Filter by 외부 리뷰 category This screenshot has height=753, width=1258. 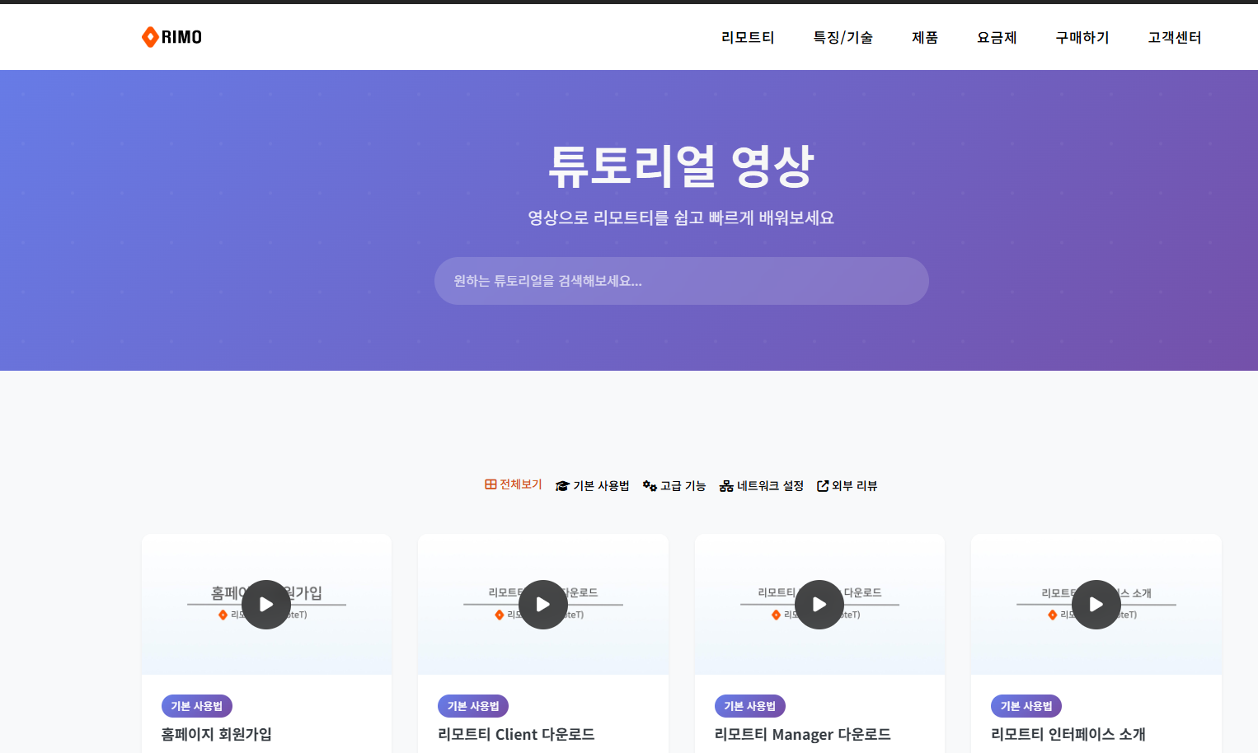tap(847, 486)
